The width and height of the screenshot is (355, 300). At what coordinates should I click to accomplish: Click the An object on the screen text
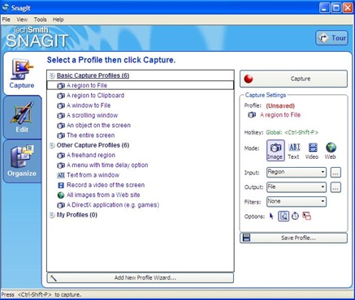[98, 126]
